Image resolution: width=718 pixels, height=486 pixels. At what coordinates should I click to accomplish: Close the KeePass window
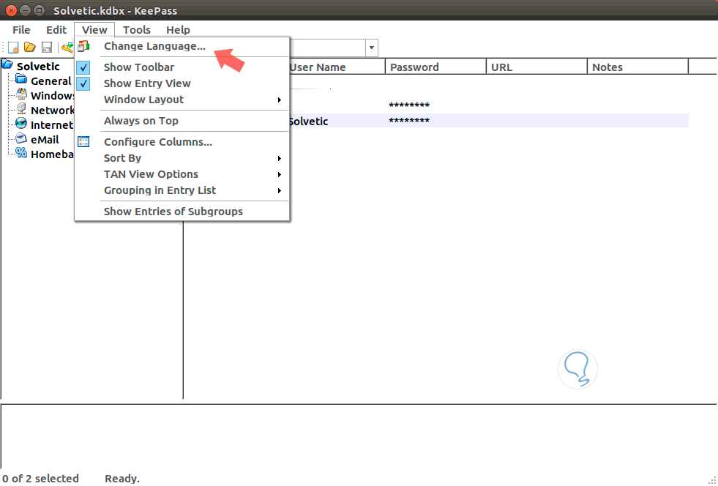12,10
